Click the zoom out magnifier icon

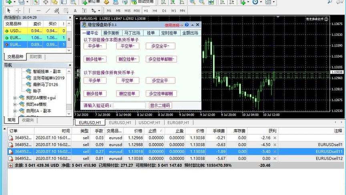point(202,2)
